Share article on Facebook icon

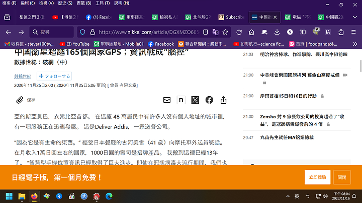click(209, 100)
